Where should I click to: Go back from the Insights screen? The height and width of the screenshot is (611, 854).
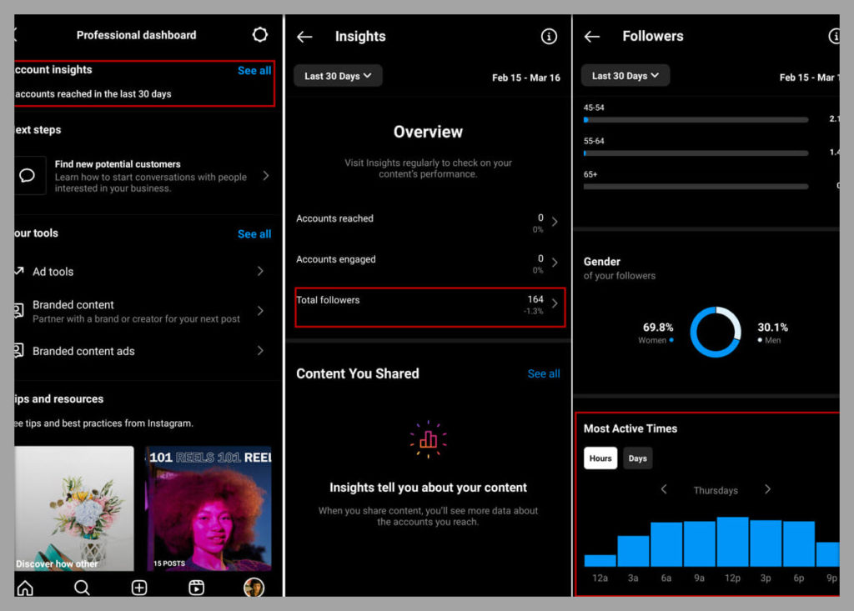[x=304, y=37]
